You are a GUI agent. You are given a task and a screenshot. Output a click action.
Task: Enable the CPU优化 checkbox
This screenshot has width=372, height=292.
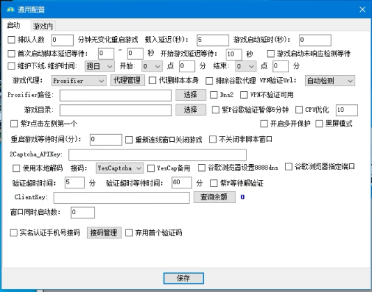(299, 110)
